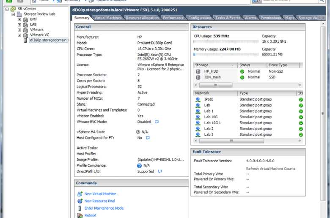Open the Configuration tab
The width and height of the screenshot is (330, 218).
tap(200, 18)
